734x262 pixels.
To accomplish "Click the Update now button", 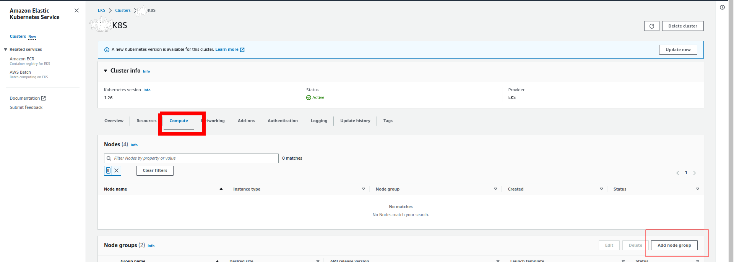I will (x=678, y=50).
